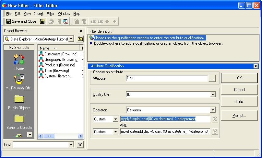Click the Find text field
This screenshot has width=262, height=158.
pyautogui.click(x=41, y=144)
